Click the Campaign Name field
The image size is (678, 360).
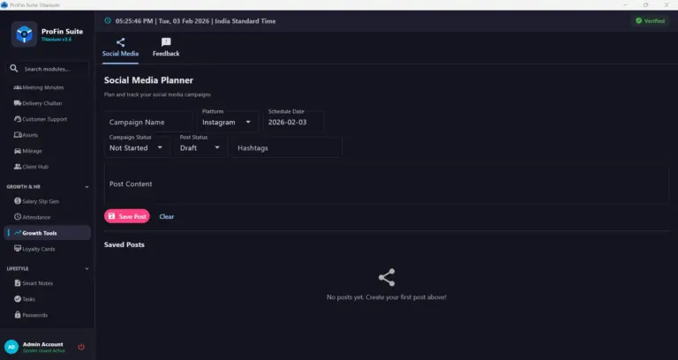147,122
